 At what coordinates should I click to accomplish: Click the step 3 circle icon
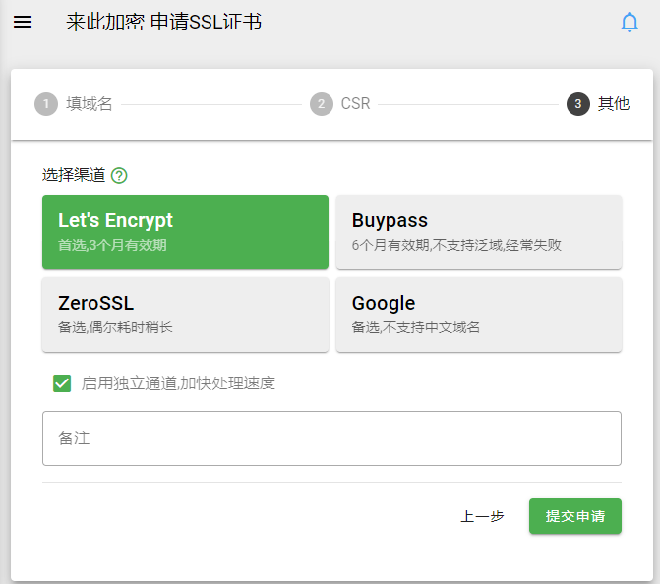tap(578, 104)
